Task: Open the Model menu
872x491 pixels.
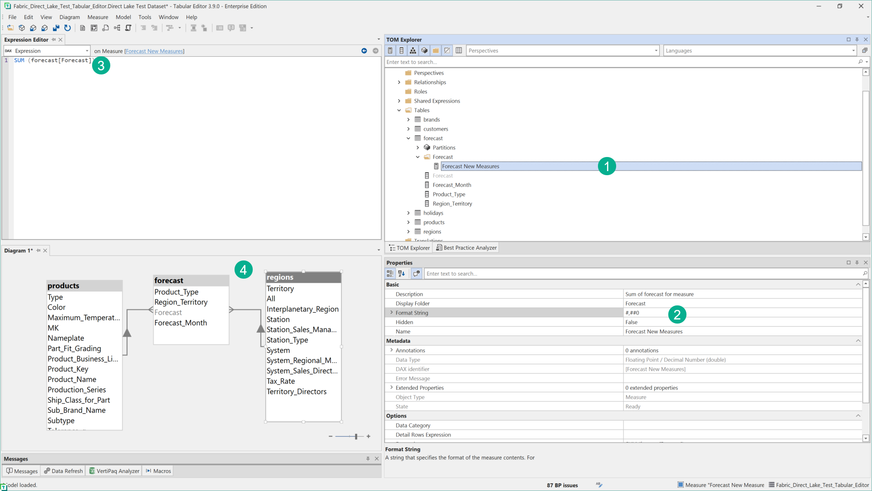Action: click(123, 17)
